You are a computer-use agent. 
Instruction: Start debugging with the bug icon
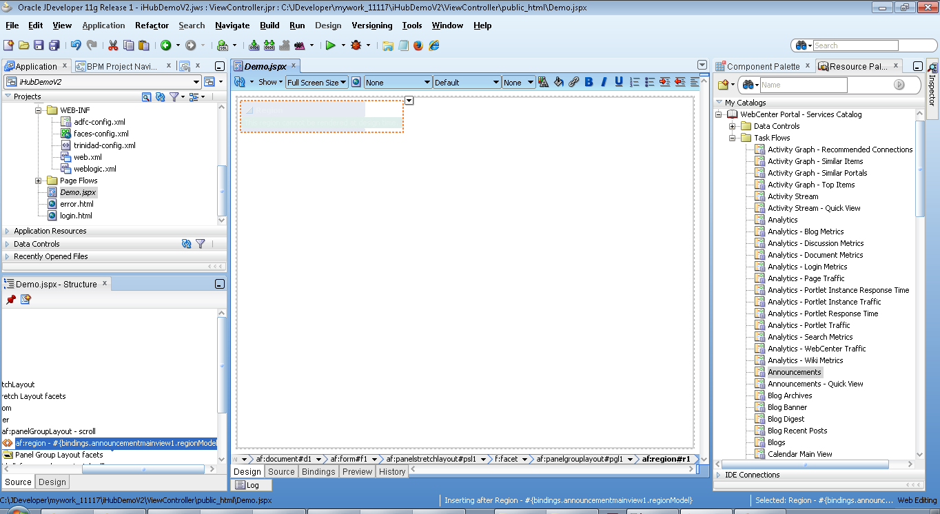(356, 45)
